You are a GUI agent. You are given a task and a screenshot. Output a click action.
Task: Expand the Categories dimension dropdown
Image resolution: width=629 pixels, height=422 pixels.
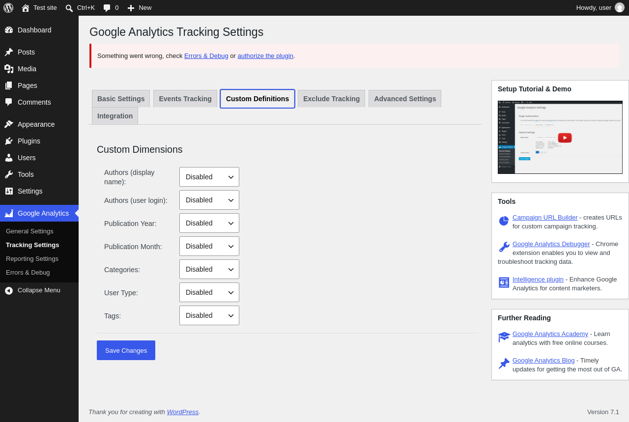coord(209,269)
